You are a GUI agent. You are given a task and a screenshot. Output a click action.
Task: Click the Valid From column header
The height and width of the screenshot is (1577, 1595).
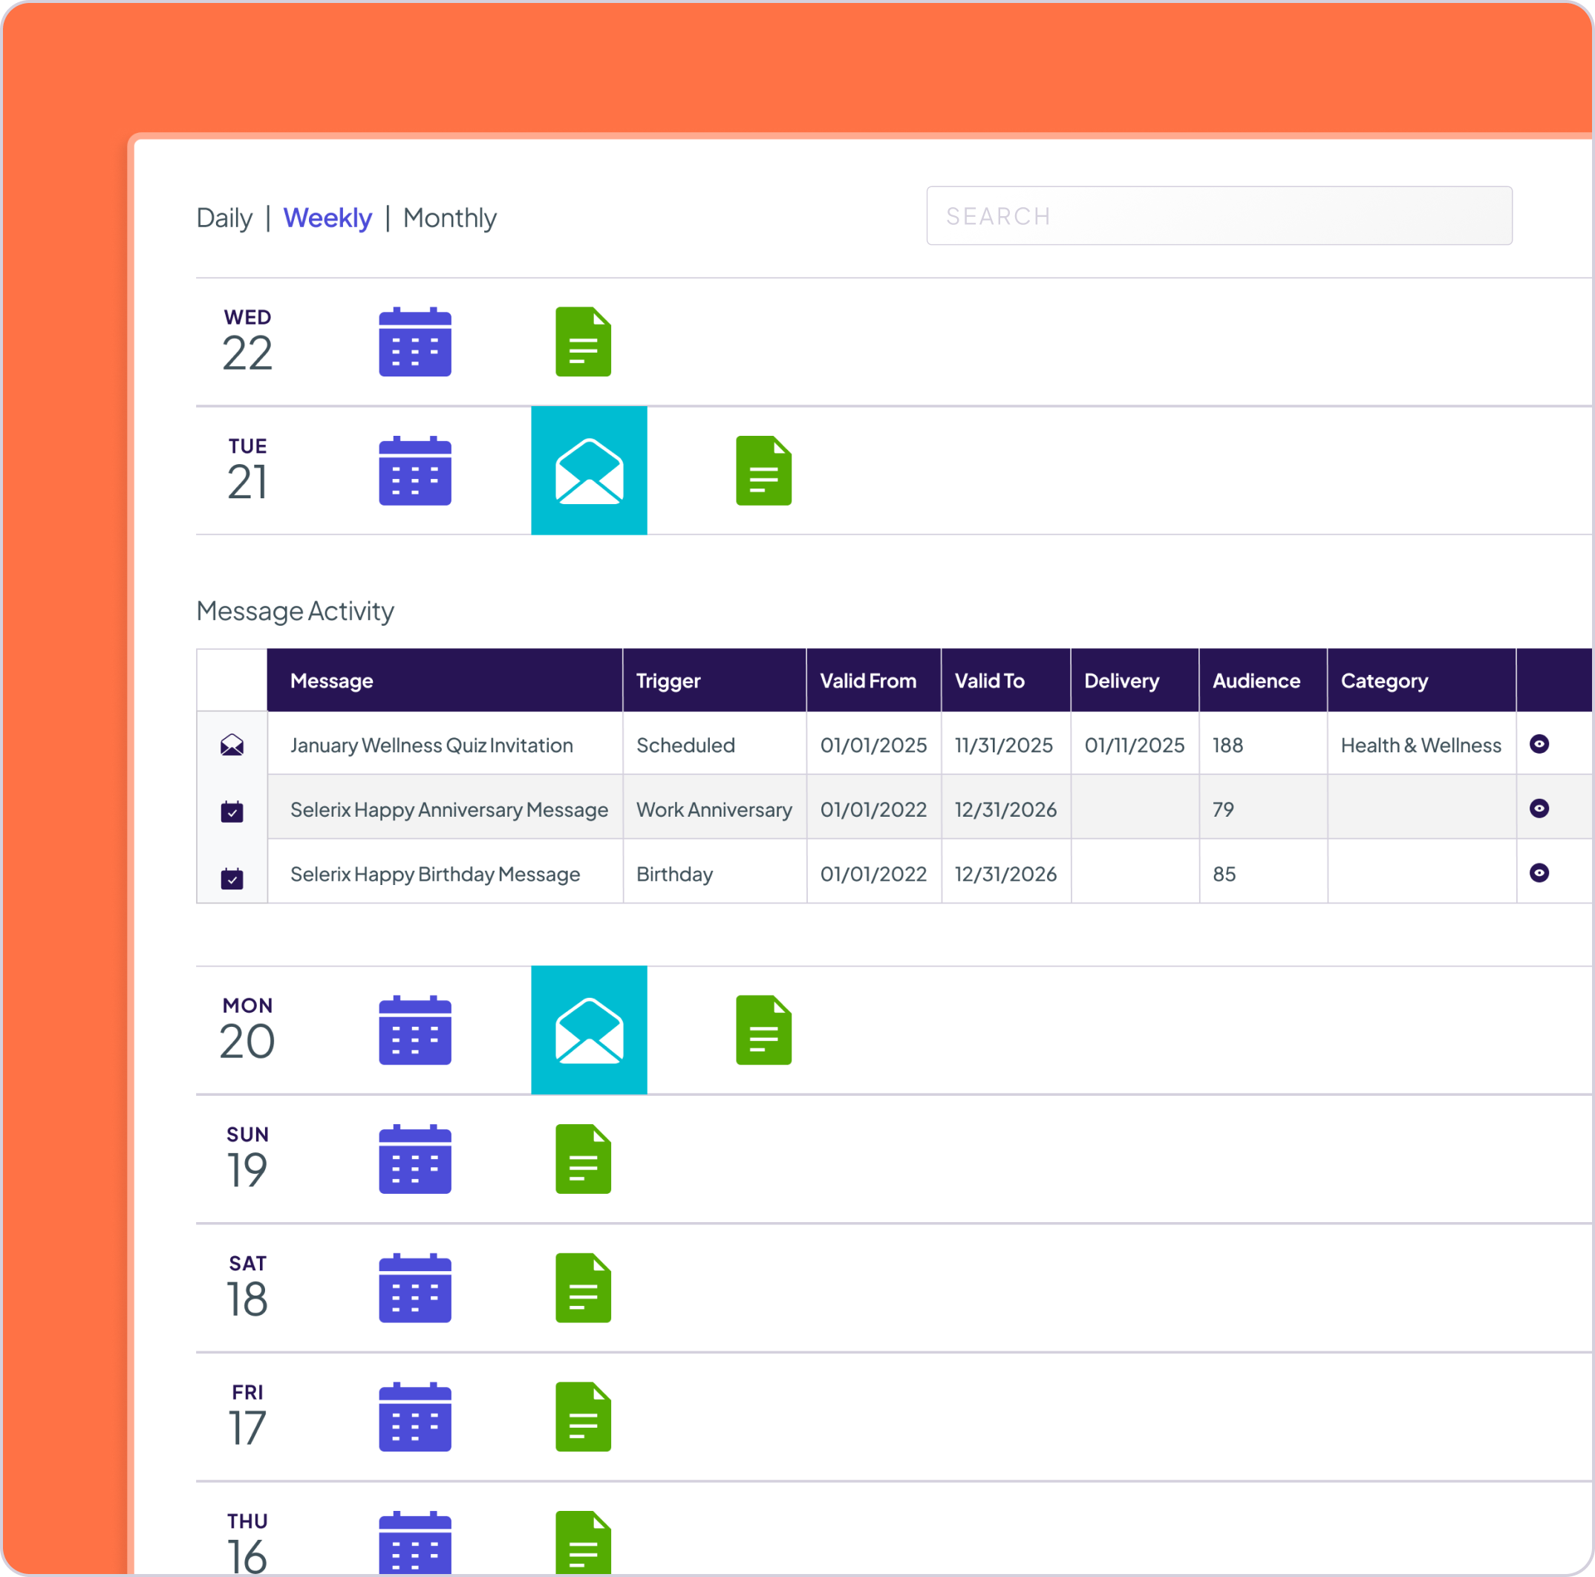(868, 680)
